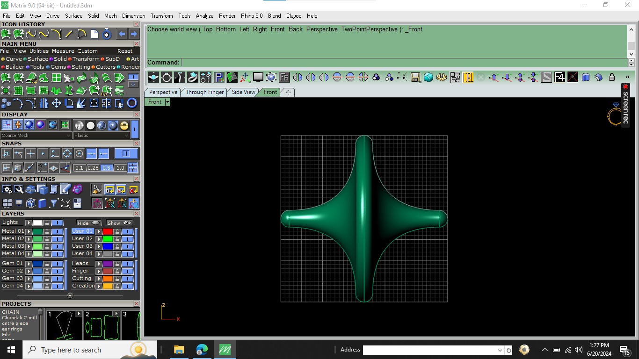Click the scissors cut icon in Main Menu
Viewport: 639px width, 359px height.
[119, 103]
